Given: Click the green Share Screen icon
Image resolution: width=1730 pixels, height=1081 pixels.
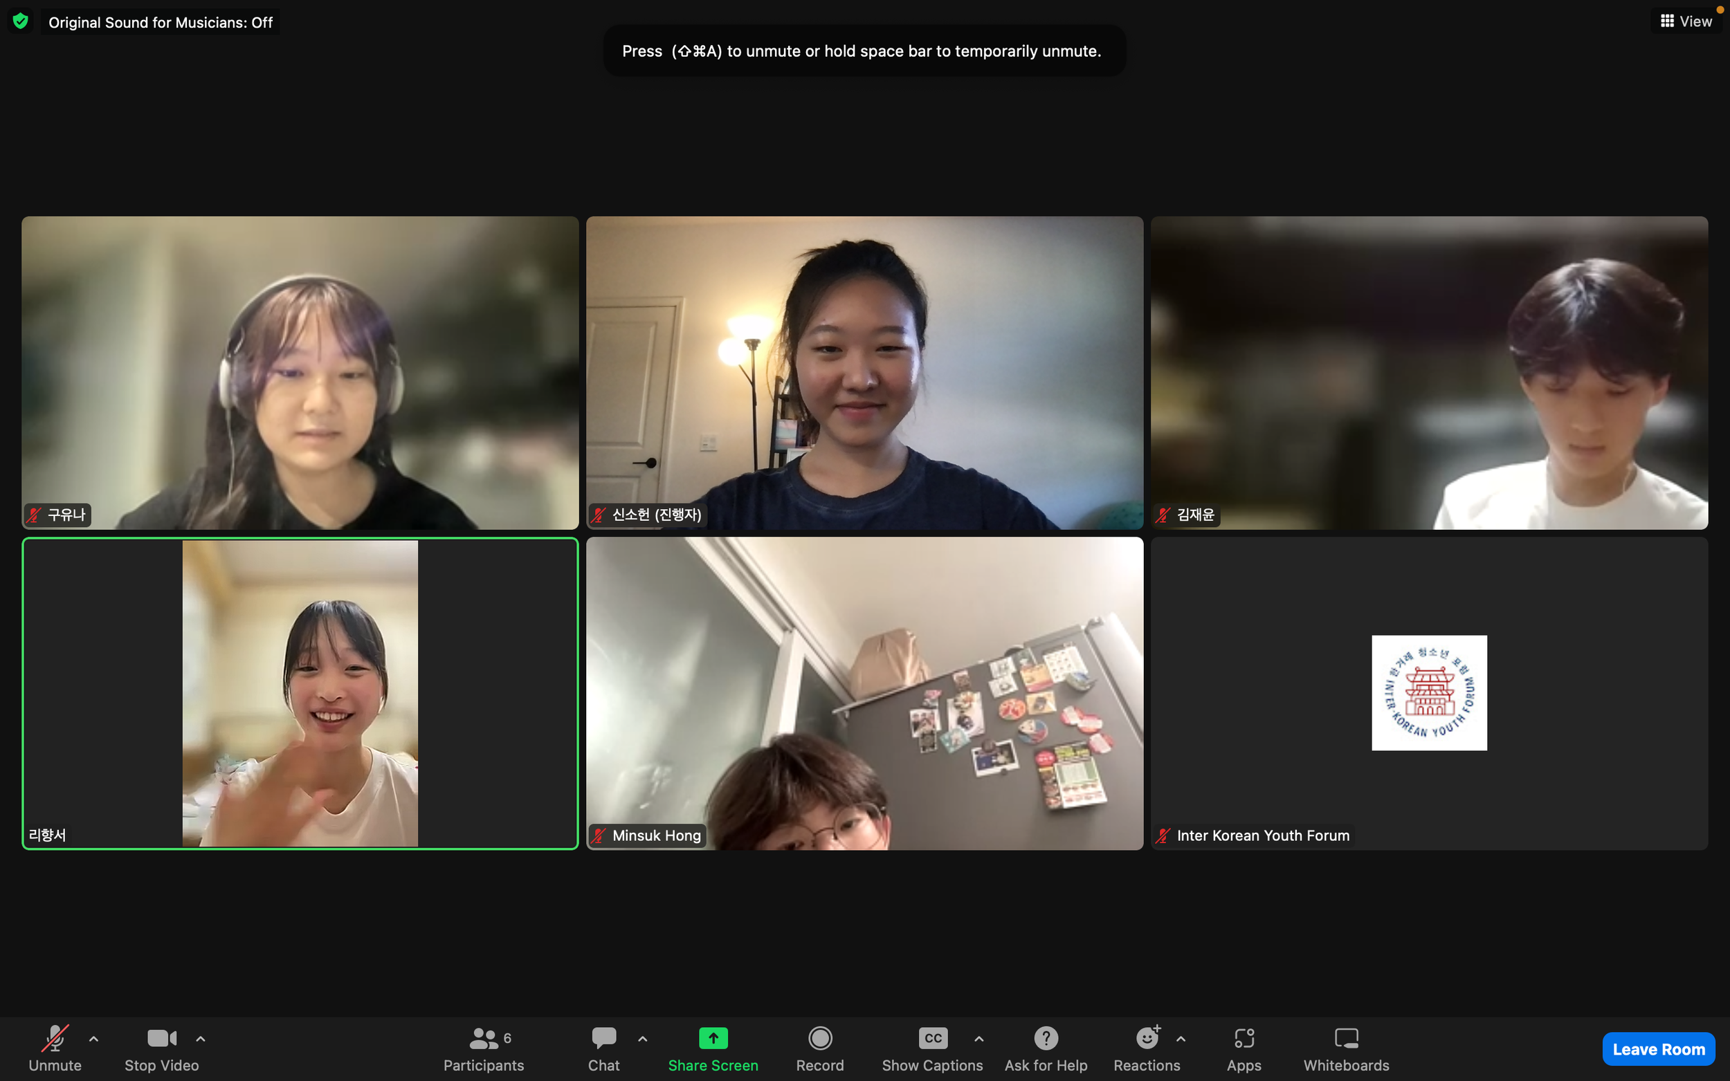Looking at the screenshot, I should [712, 1038].
